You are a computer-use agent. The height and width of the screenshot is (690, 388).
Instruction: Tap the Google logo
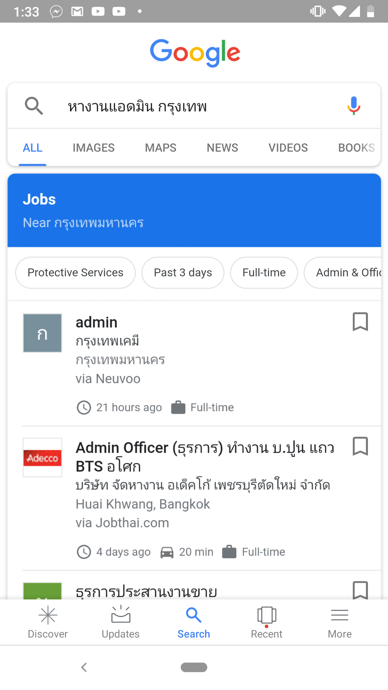click(195, 53)
